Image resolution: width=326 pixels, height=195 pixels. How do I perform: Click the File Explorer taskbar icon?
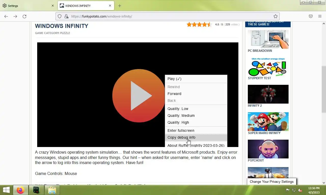(52, 190)
